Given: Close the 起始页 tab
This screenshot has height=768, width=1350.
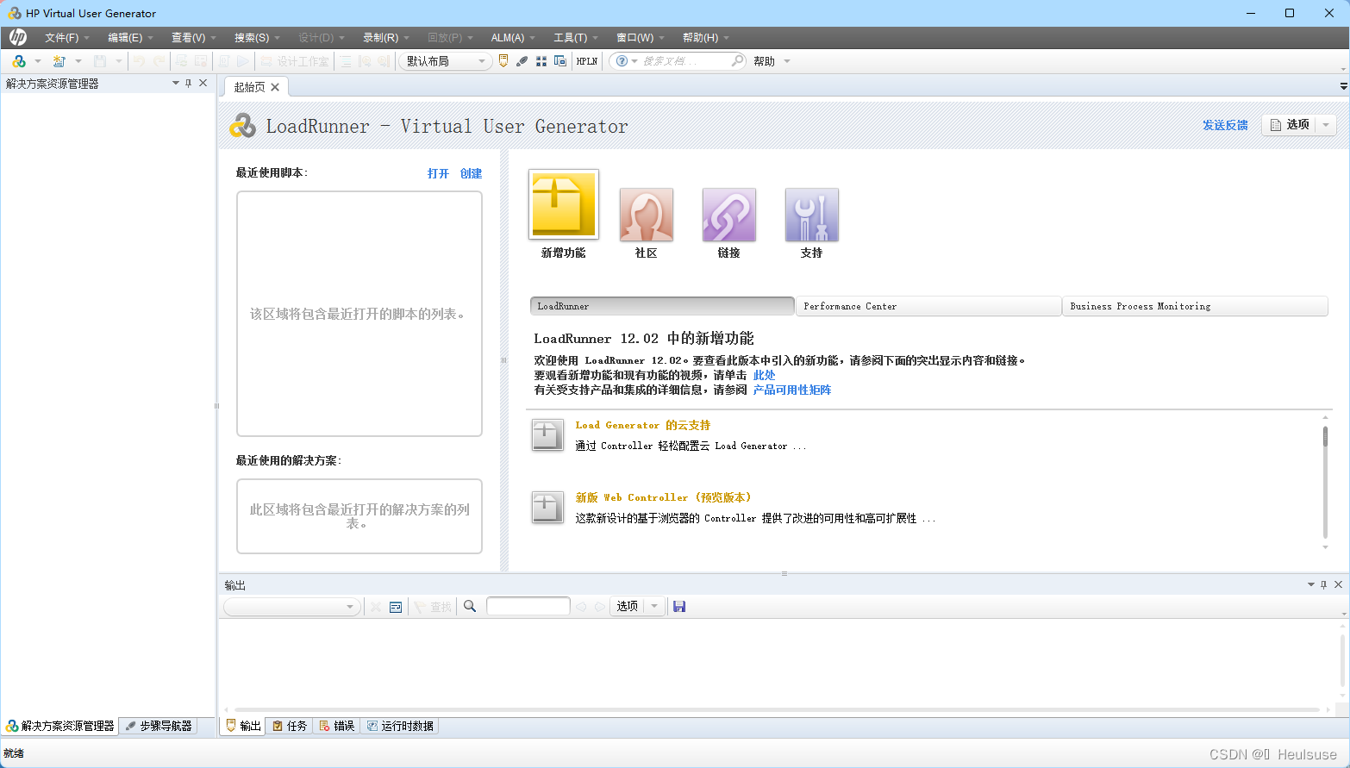Looking at the screenshot, I should (x=275, y=87).
